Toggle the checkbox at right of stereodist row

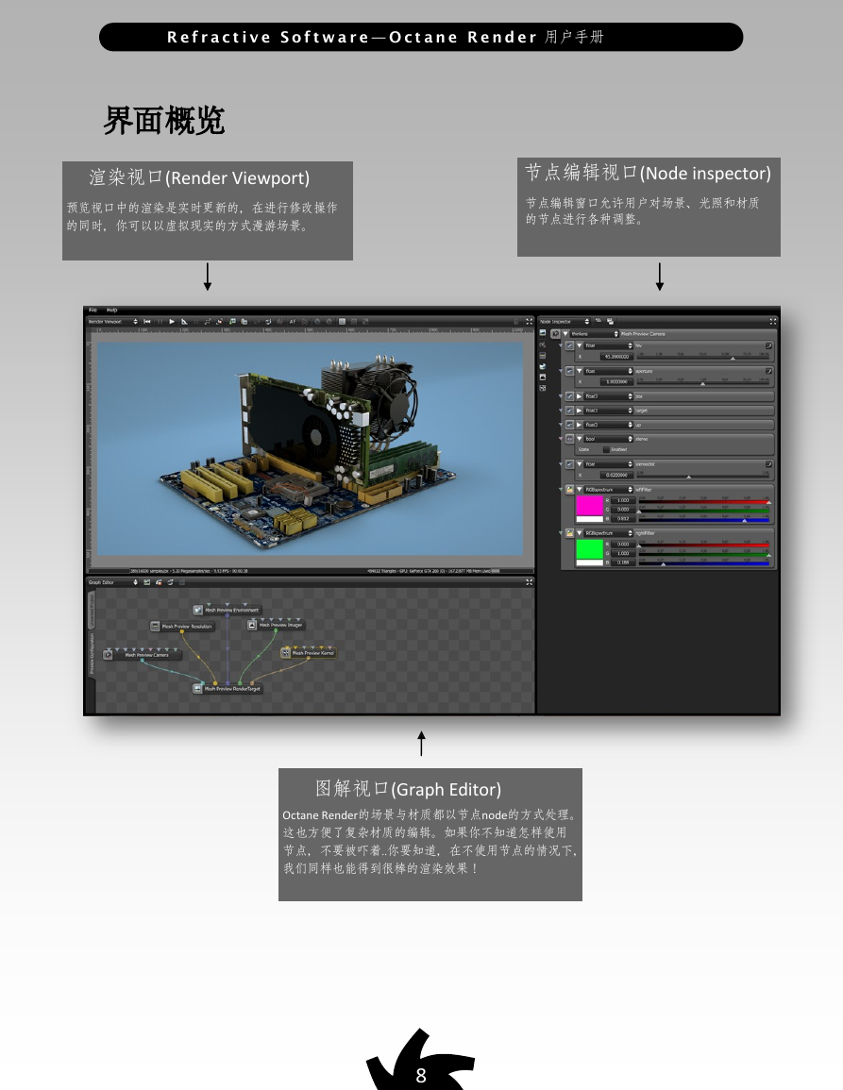pos(768,464)
